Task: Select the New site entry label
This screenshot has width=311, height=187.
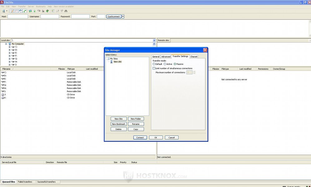Action: coord(117,62)
